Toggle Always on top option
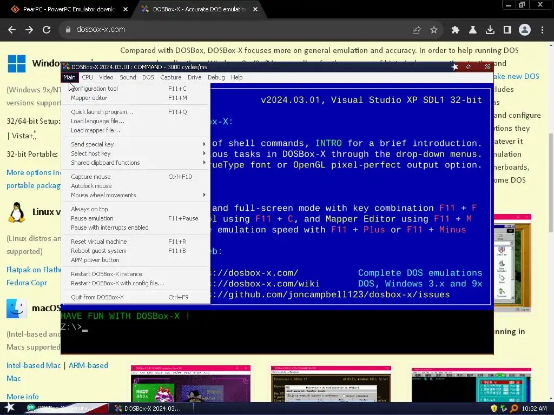The width and height of the screenshot is (554, 415). [136, 209]
